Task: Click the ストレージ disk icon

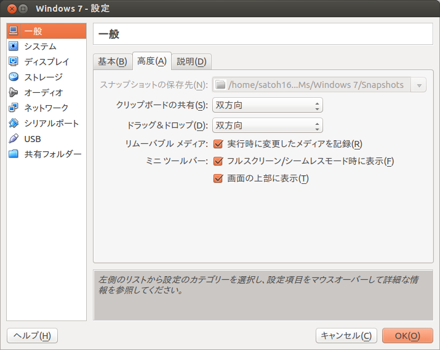Action: (13, 77)
